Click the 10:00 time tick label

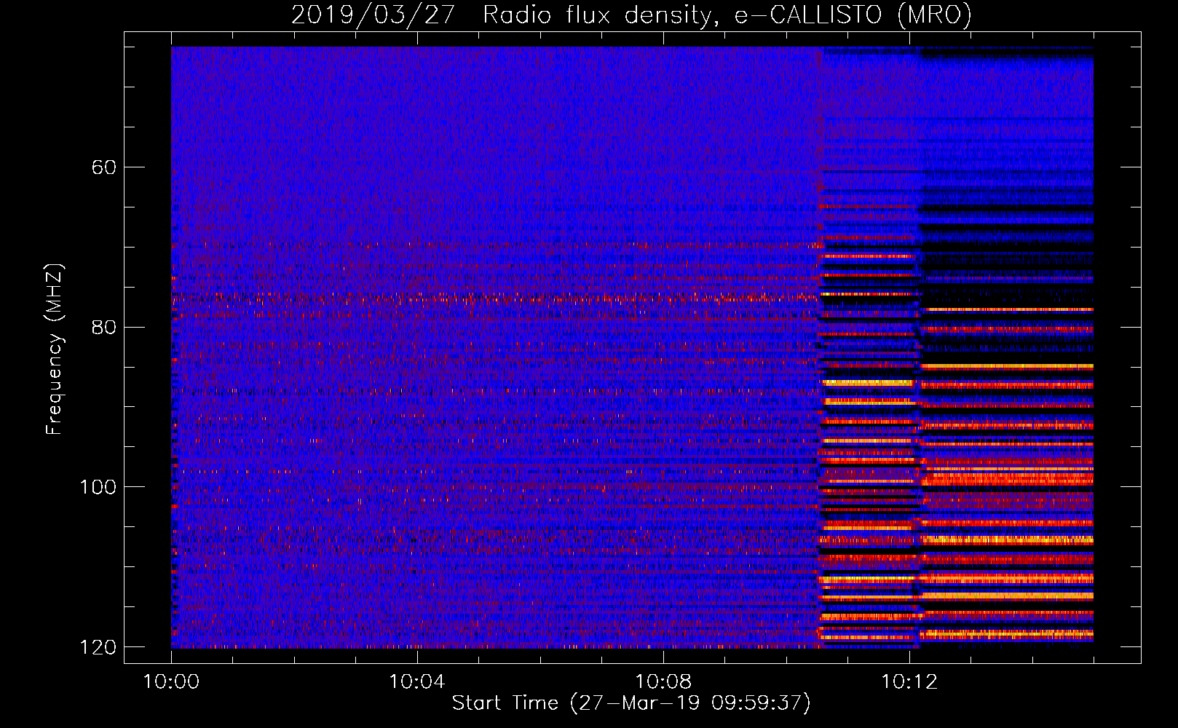(171, 682)
